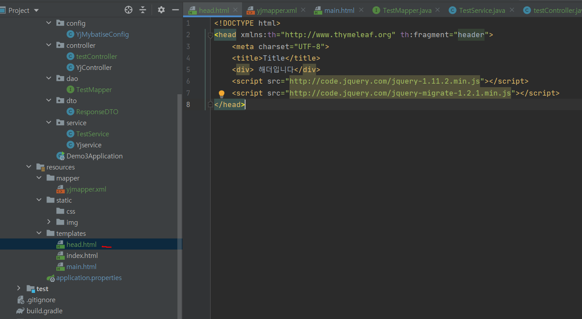Switch to the yjmapper.xml tab
582x319 pixels.
[x=277, y=10]
